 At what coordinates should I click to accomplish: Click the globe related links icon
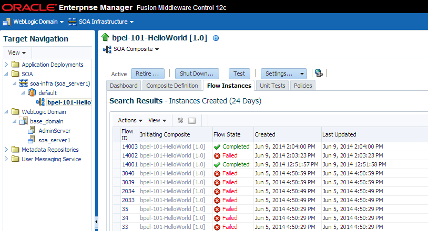pyautogui.click(x=319, y=73)
